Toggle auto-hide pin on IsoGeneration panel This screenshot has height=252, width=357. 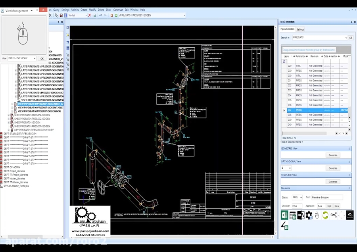(351, 22)
